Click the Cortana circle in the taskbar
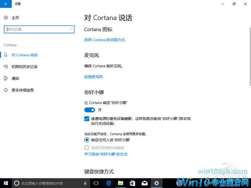This screenshot has height=188, width=251. click(x=17, y=183)
